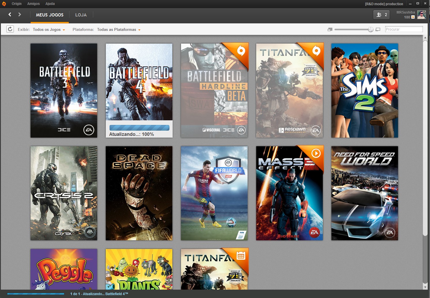The width and height of the screenshot is (430, 298).
Task: Open the Amigos menu
Action: coord(33,4)
